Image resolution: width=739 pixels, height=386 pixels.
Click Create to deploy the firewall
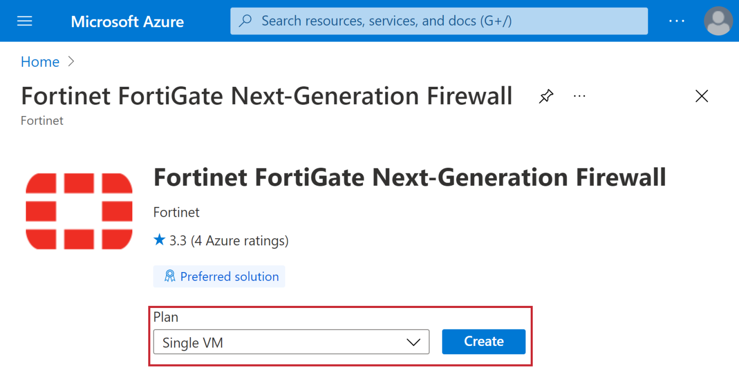click(483, 341)
